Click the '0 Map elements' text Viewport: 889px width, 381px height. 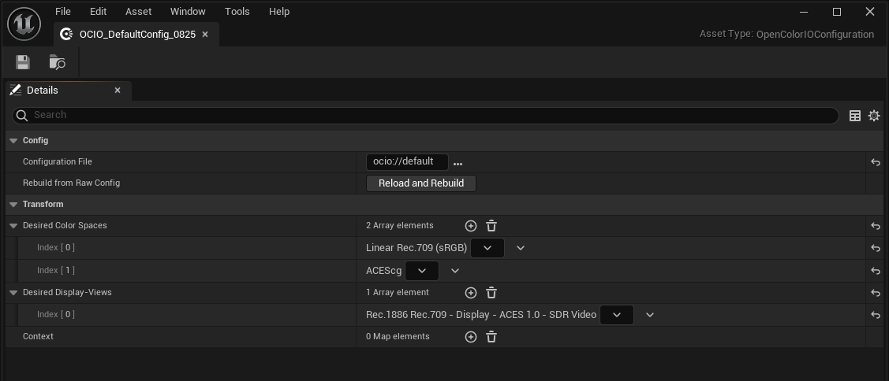(398, 337)
